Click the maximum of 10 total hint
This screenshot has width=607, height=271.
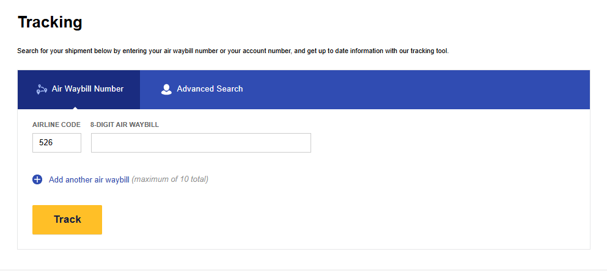tap(170, 179)
